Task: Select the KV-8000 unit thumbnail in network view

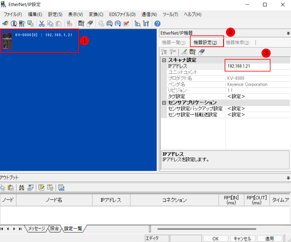Action: coord(7,41)
